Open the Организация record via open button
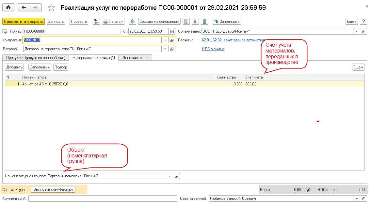The height and width of the screenshot is (205, 372). pos(364,31)
